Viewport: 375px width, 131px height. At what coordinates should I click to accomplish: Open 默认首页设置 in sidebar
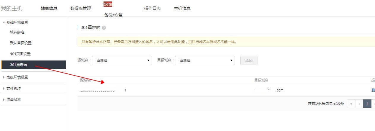(21, 43)
